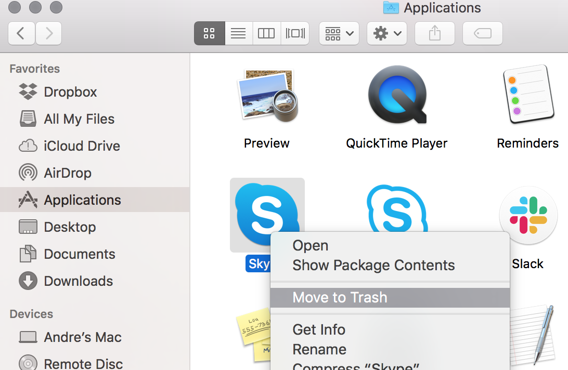The width and height of the screenshot is (568, 370).
Task: Select Andre's Mac under Devices
Action: click(x=95, y=337)
